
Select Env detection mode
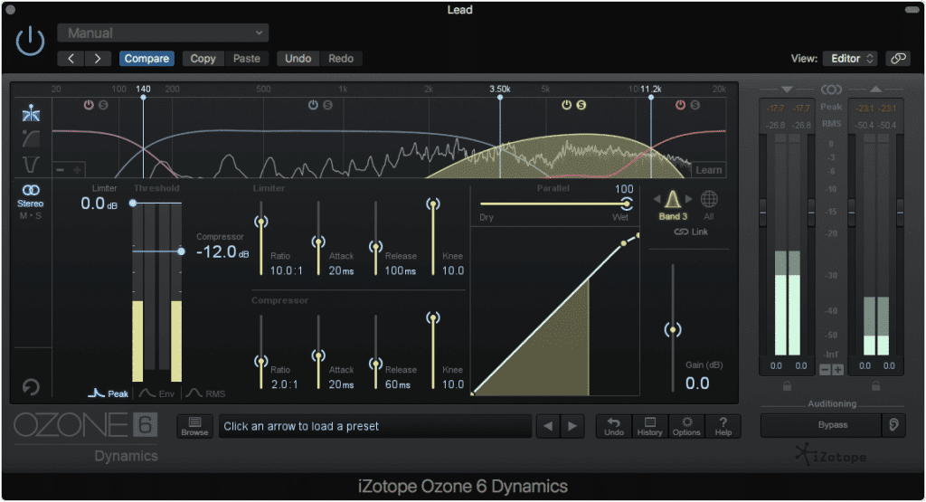tap(157, 393)
